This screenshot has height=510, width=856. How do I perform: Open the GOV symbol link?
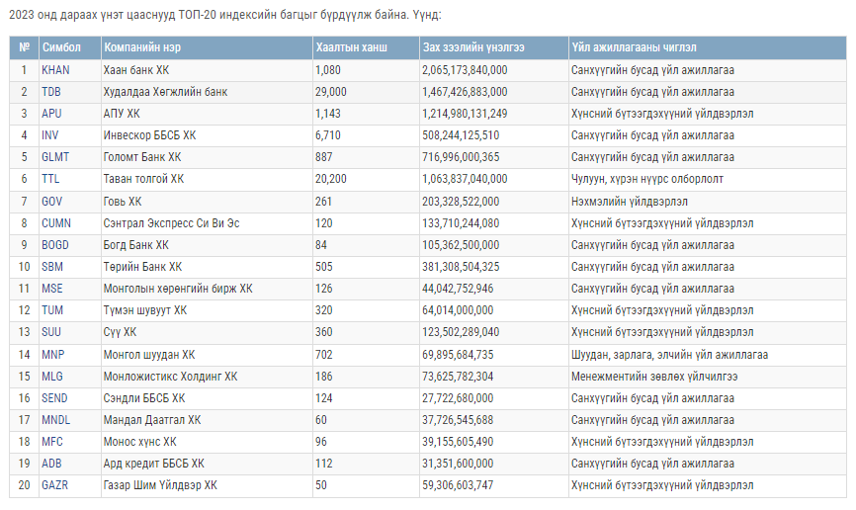(x=52, y=202)
